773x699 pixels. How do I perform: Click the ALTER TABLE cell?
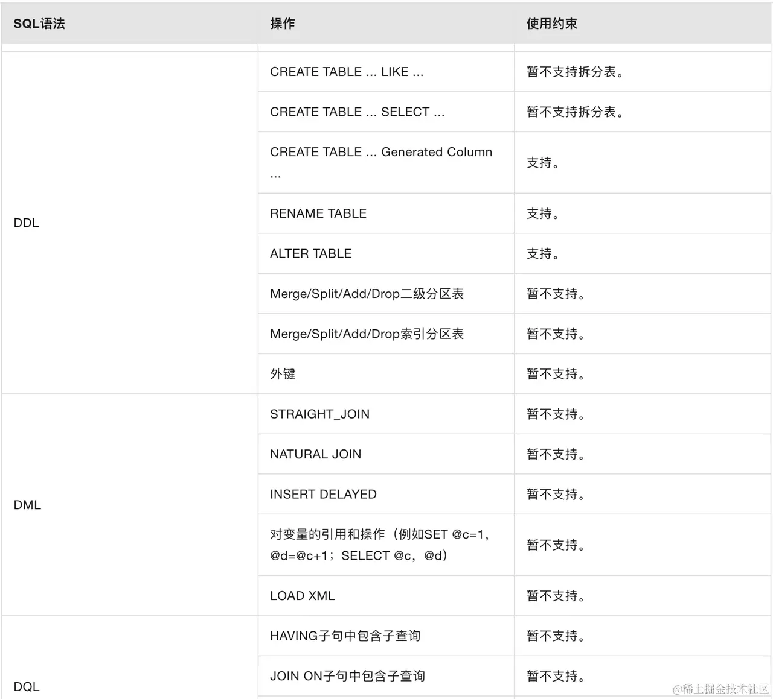coord(310,253)
